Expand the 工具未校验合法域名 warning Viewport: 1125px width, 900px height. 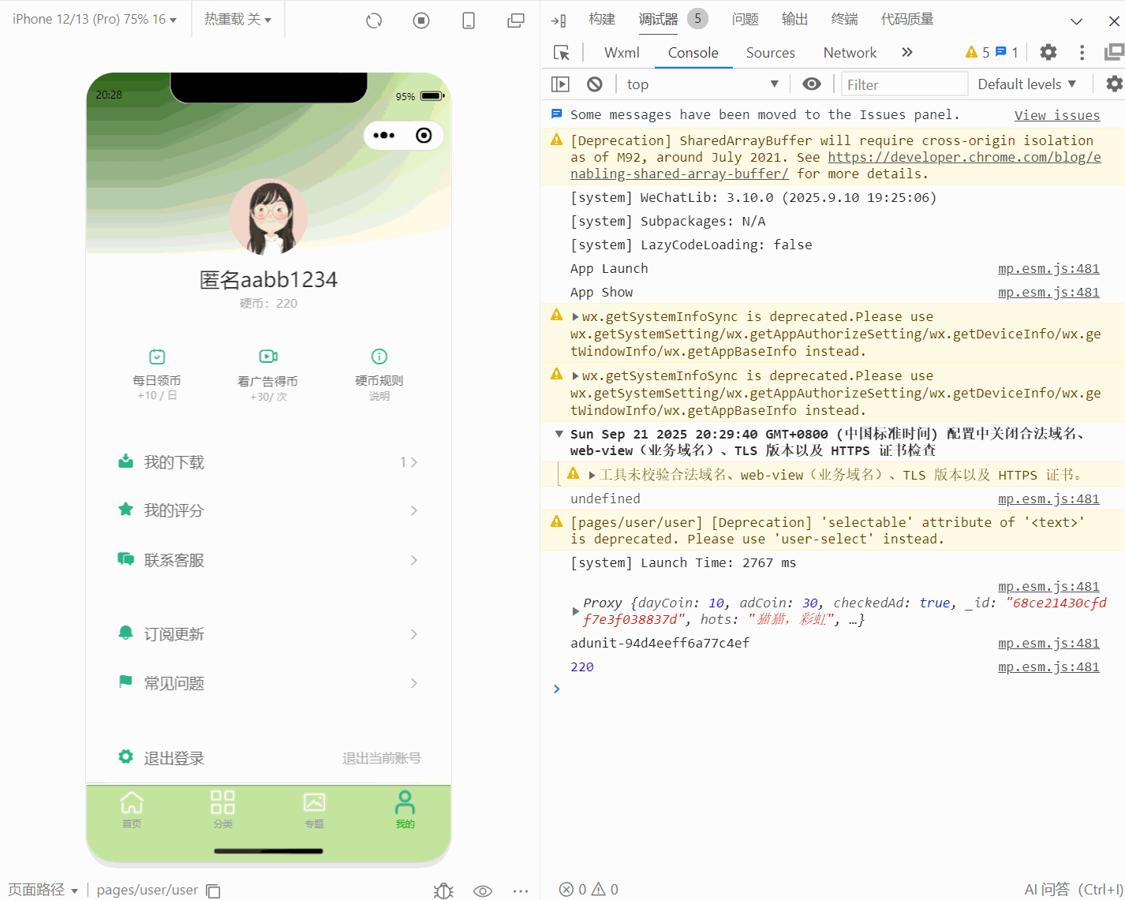592,475
